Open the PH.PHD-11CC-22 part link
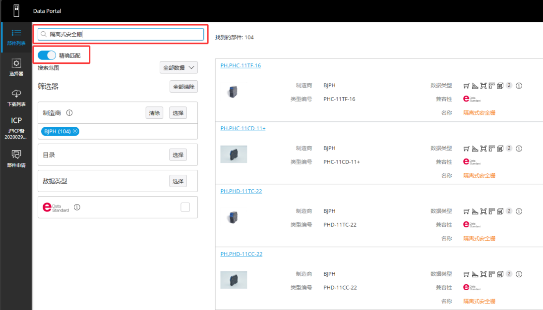The image size is (543, 310). coord(241,254)
